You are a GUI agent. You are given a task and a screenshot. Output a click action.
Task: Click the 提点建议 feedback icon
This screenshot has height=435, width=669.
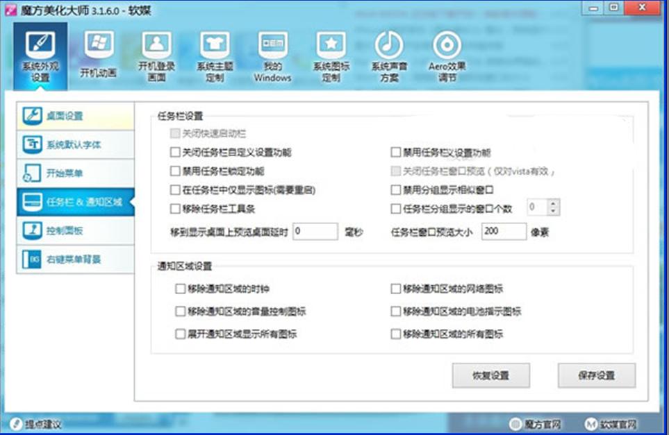16,423
